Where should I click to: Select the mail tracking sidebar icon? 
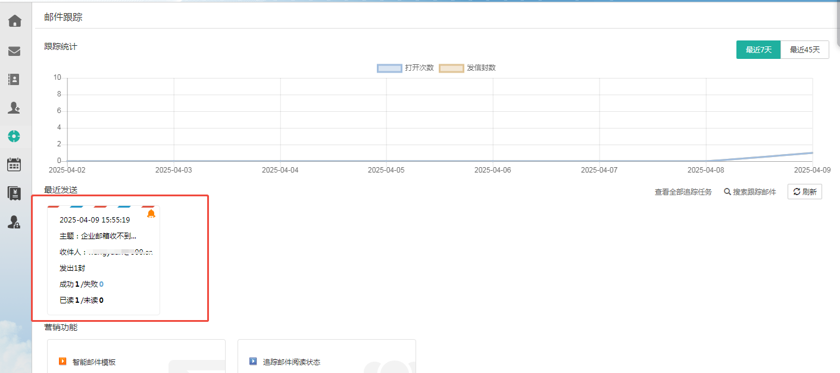point(14,136)
